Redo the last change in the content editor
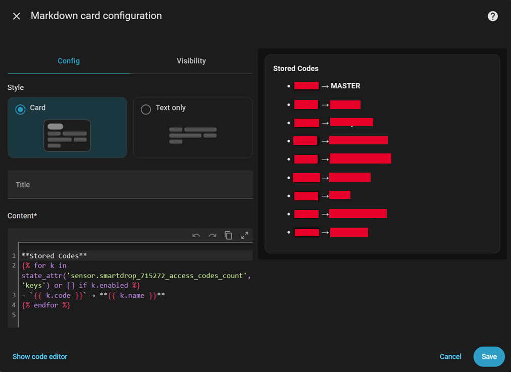The image size is (511, 372). coord(212,235)
